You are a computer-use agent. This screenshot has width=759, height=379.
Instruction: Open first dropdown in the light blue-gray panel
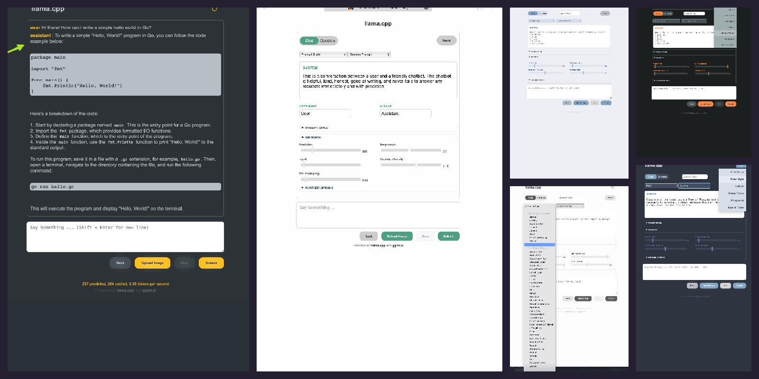tap(541, 21)
